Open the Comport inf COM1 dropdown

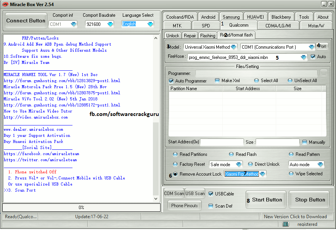(74, 24)
